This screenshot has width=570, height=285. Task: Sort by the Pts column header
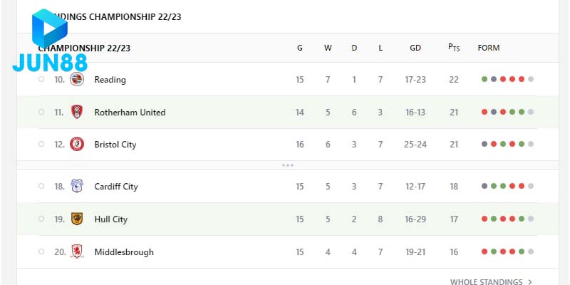[454, 48]
